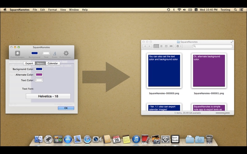Screen dimensions: 247x154
Task: Select the 'SquareNanotes is simple' note thumbnail
Action: point(209,107)
